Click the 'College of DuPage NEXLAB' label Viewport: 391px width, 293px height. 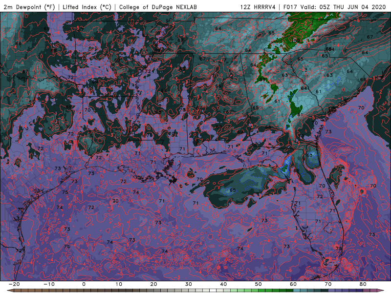(158, 7)
